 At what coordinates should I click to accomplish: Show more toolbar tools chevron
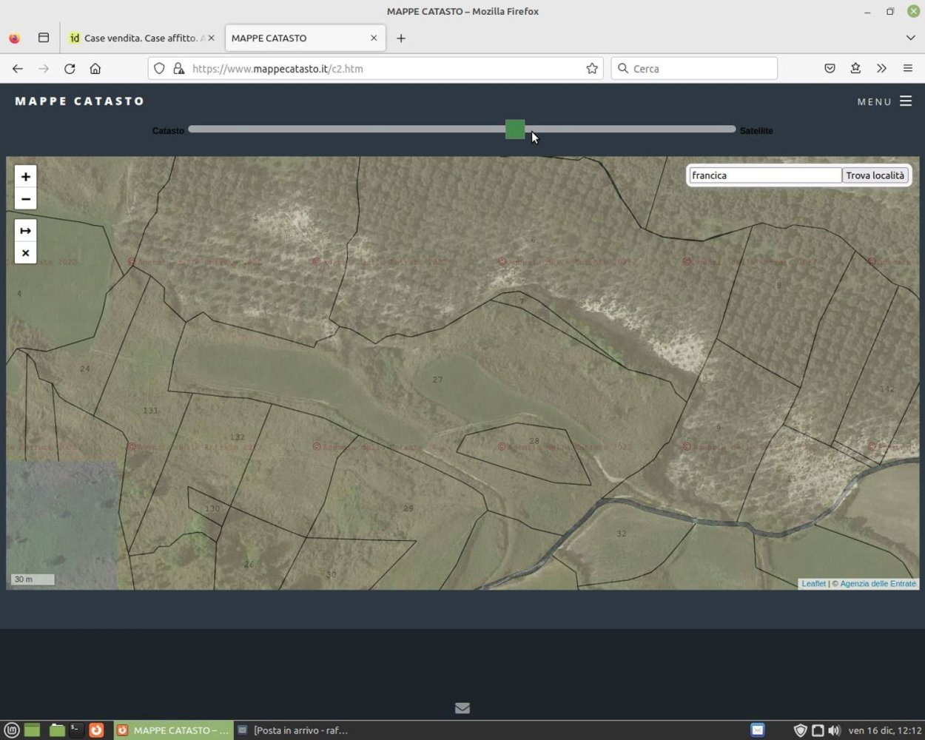(881, 69)
